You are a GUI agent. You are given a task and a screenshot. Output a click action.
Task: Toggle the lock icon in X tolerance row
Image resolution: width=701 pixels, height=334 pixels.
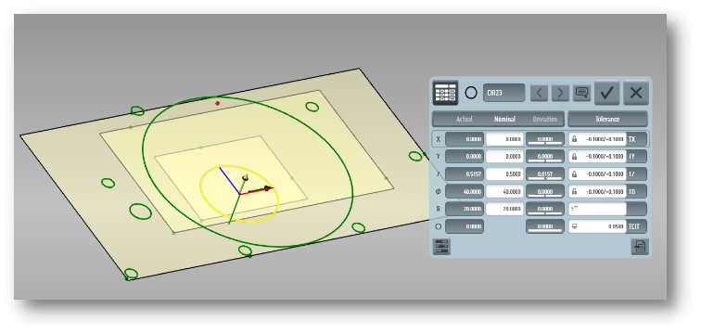click(x=575, y=139)
